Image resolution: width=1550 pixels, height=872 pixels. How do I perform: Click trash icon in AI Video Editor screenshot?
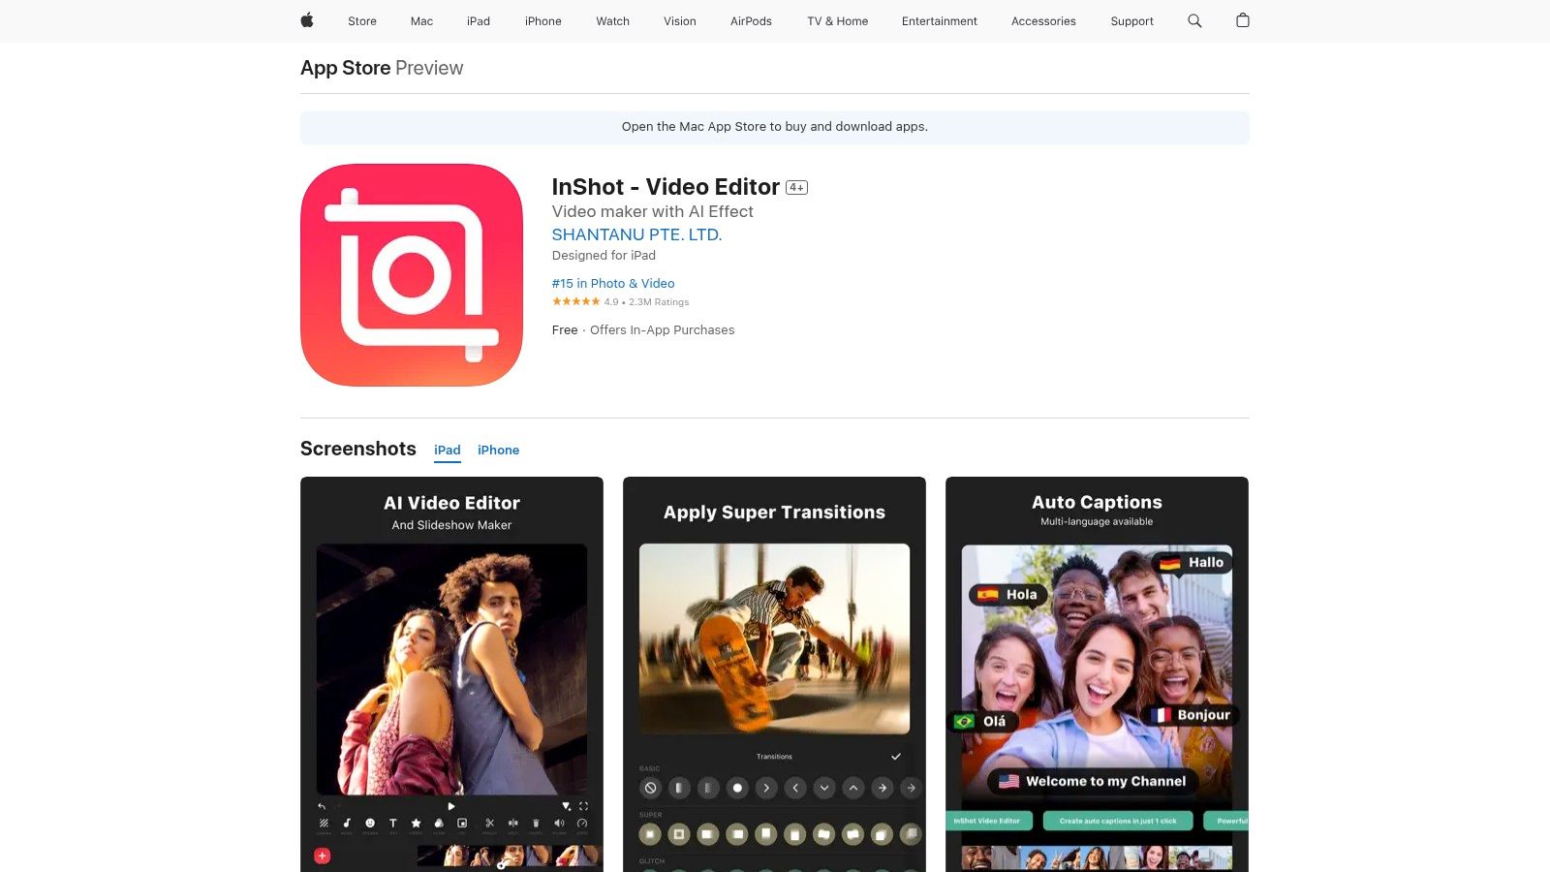[x=536, y=823]
